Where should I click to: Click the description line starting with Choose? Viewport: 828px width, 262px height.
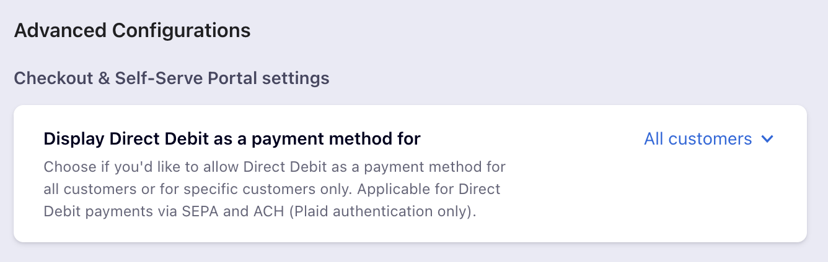pos(275,167)
